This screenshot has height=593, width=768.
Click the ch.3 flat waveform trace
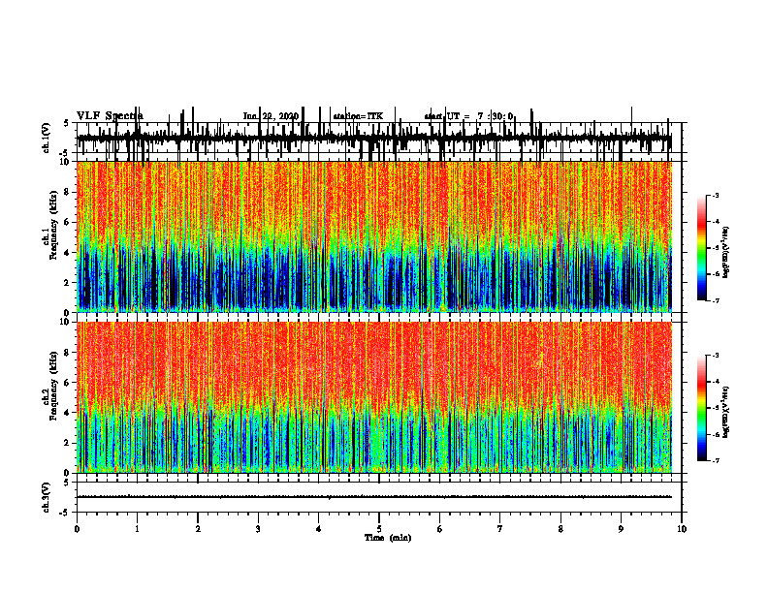pos(374,497)
